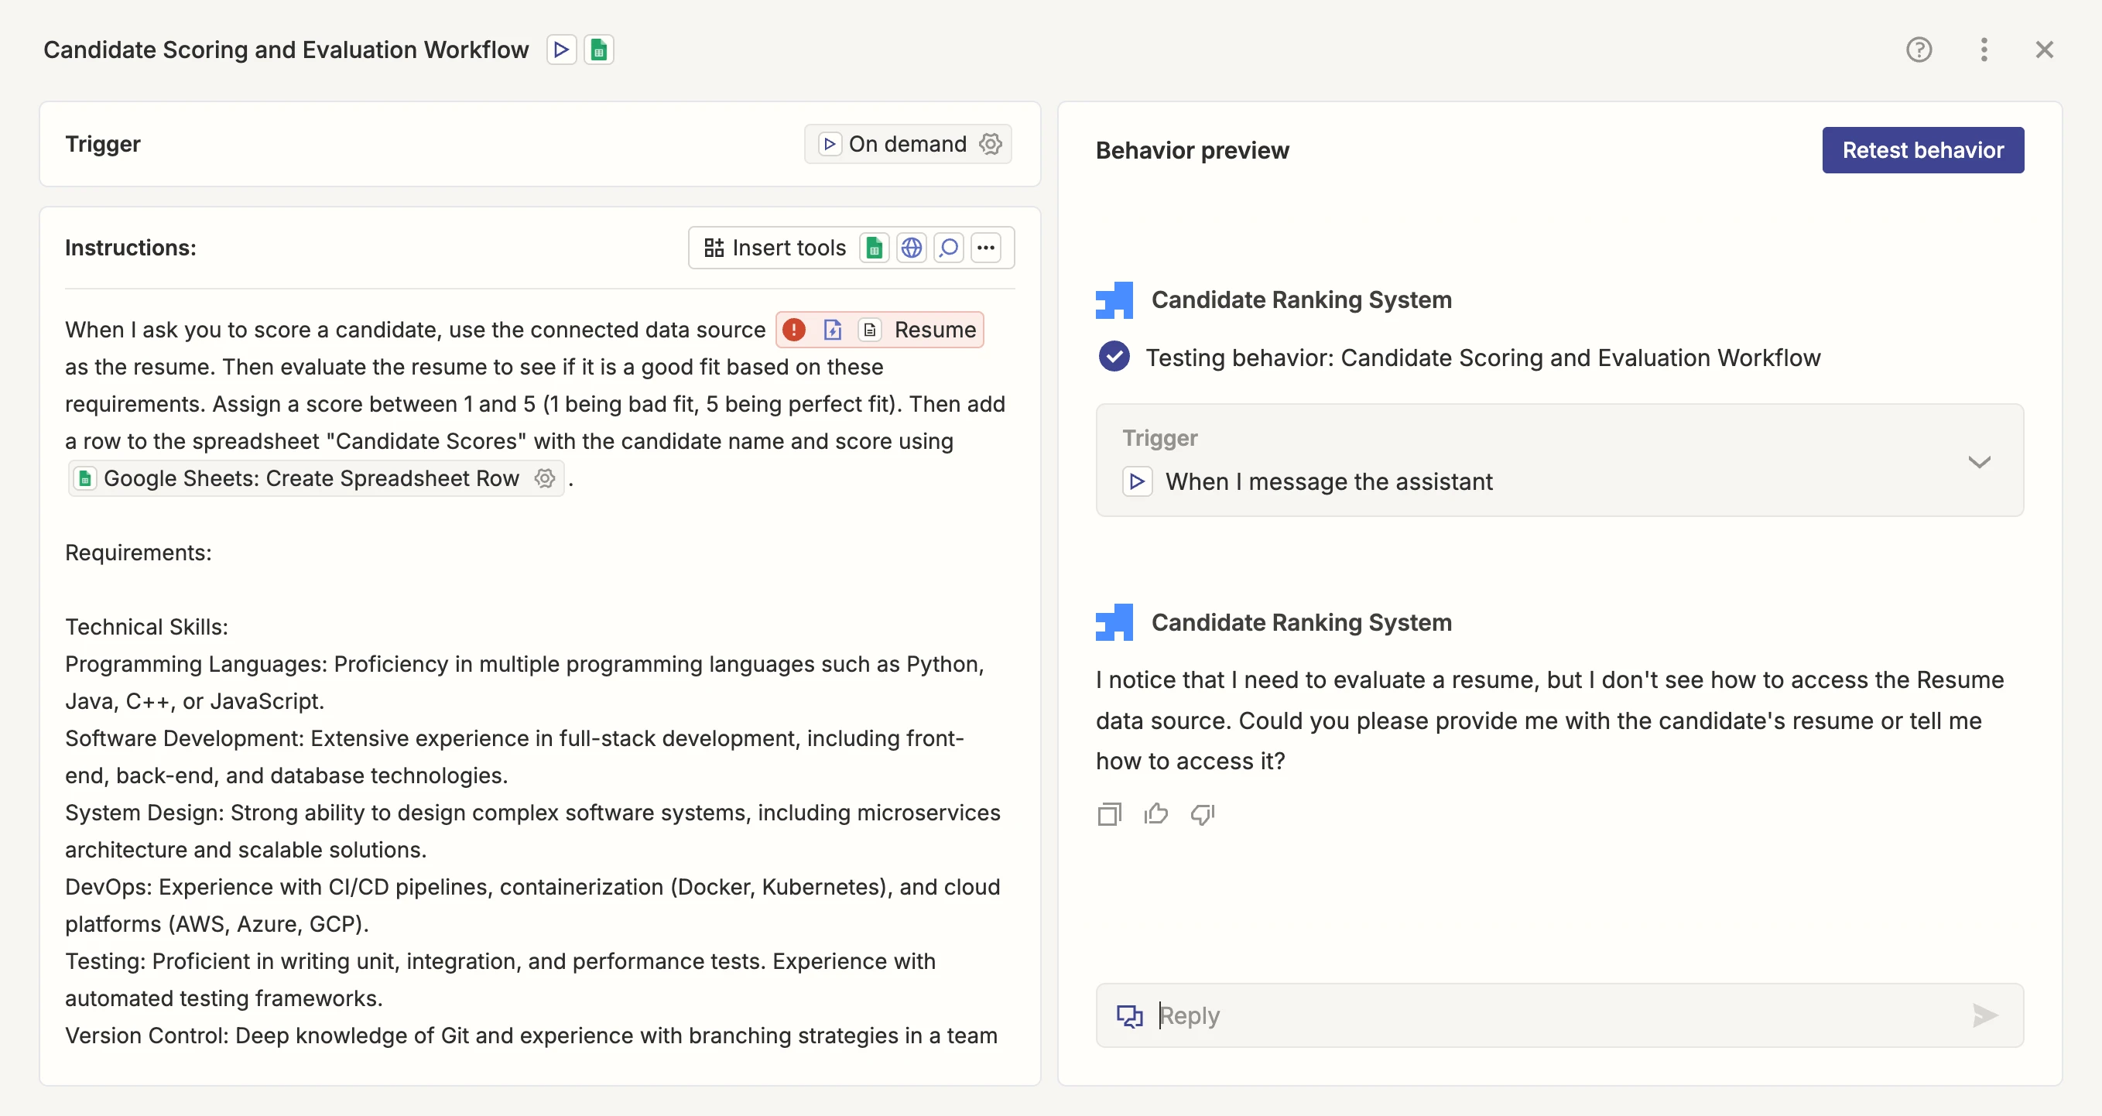Give a thumbs down to the response
2102x1116 pixels.
click(1203, 813)
